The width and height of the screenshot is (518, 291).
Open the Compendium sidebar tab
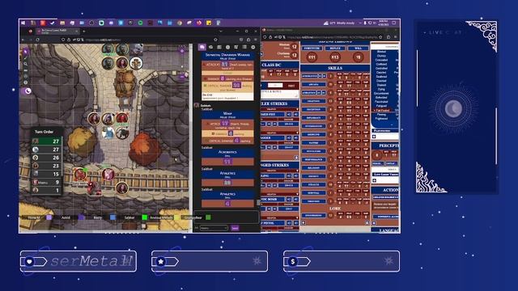[227, 47]
